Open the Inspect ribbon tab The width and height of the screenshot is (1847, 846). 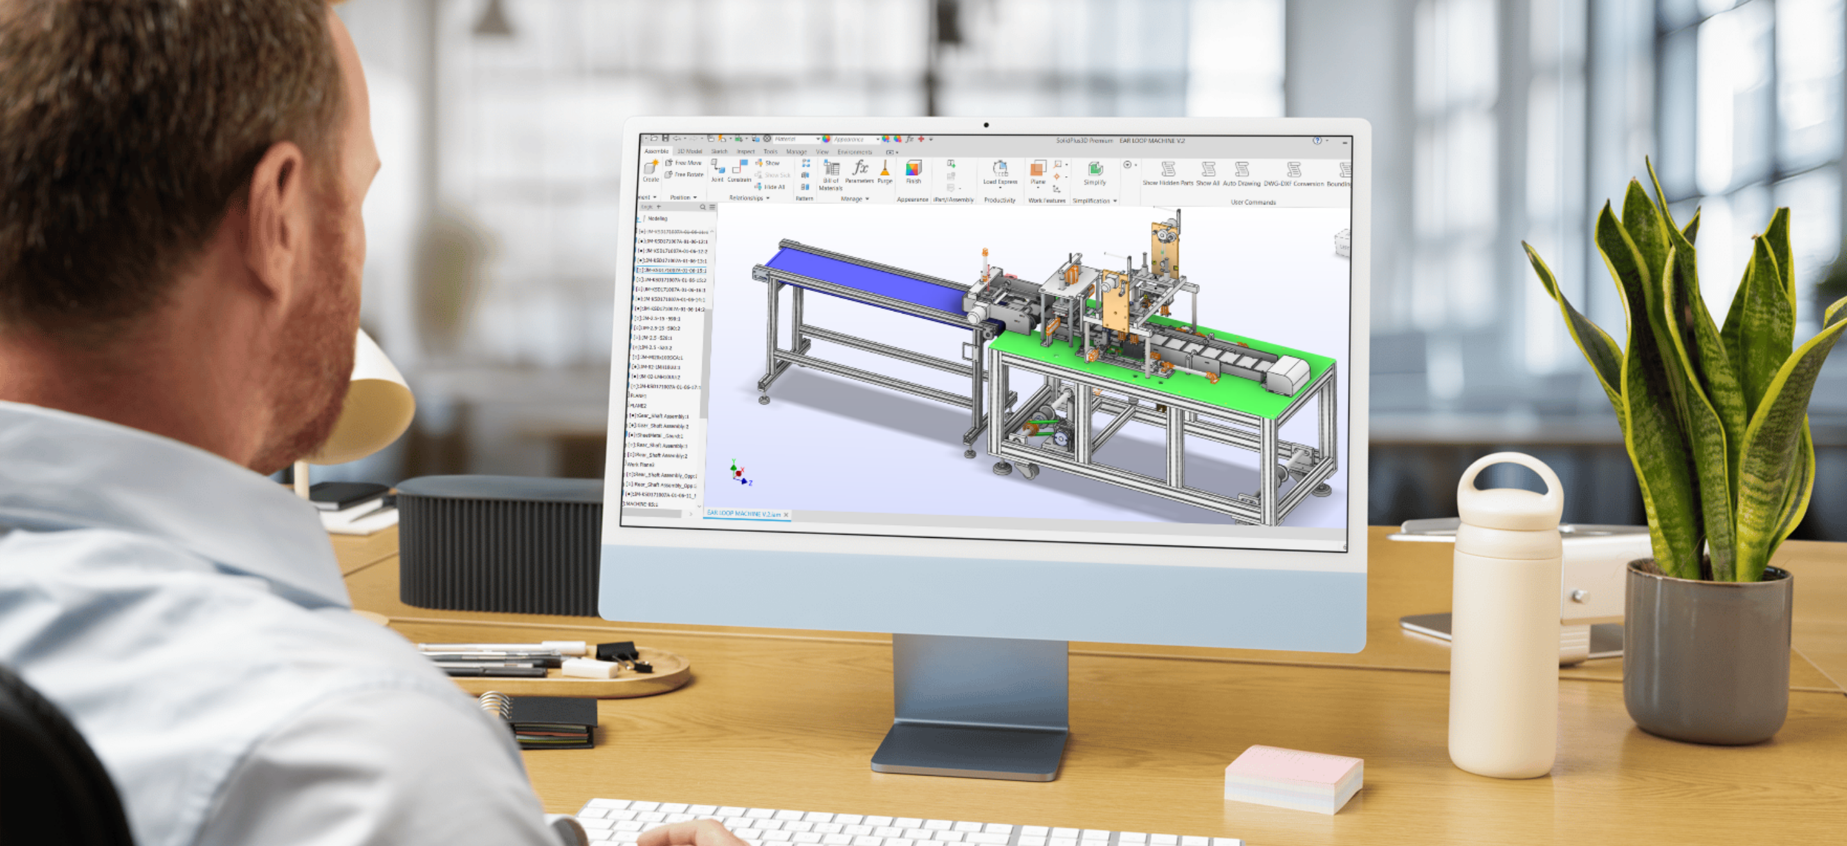[746, 152]
